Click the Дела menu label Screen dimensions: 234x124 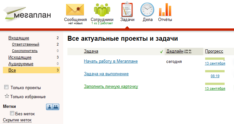147,20
